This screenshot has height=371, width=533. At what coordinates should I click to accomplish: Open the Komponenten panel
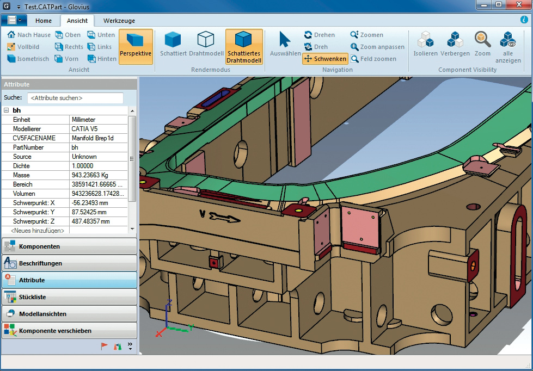pos(69,246)
